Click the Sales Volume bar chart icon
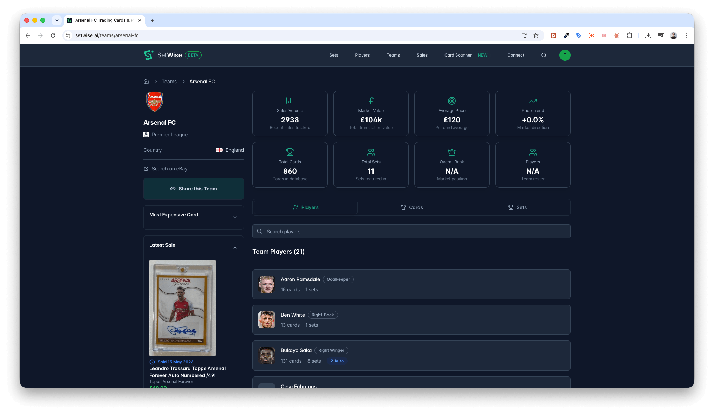This screenshot has height=414, width=714. pyautogui.click(x=290, y=101)
